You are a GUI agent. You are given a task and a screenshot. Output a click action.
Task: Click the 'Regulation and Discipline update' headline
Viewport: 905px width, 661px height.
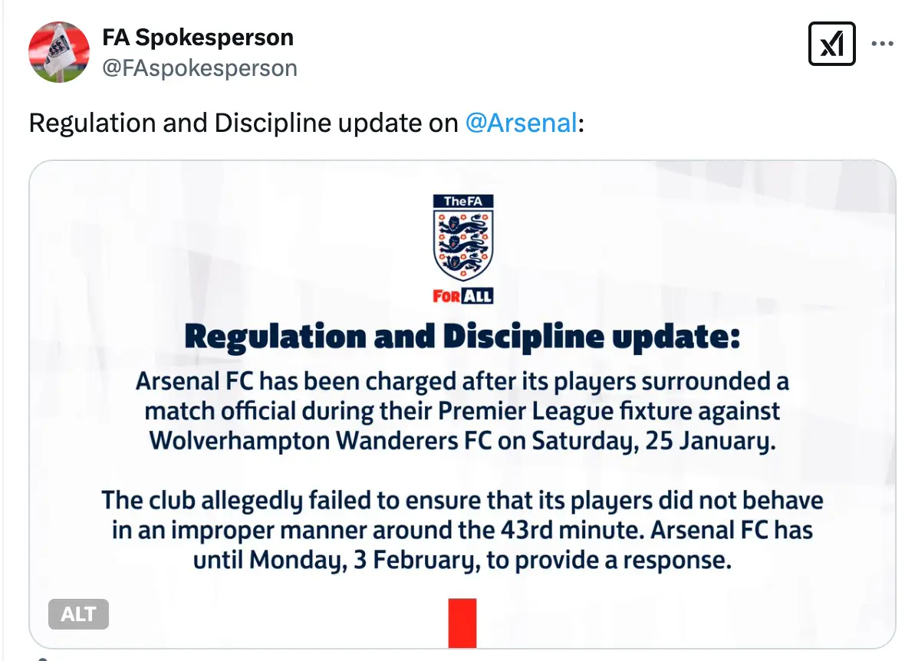coord(461,335)
